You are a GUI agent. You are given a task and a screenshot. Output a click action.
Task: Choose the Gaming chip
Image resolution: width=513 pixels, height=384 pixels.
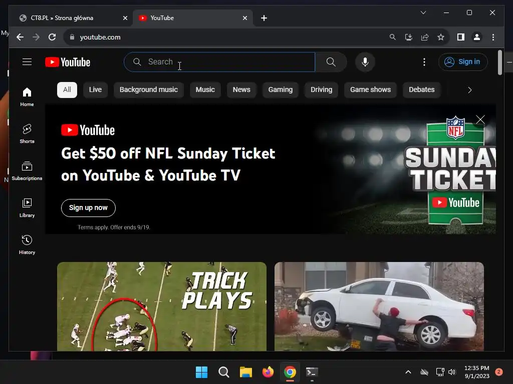281,90
